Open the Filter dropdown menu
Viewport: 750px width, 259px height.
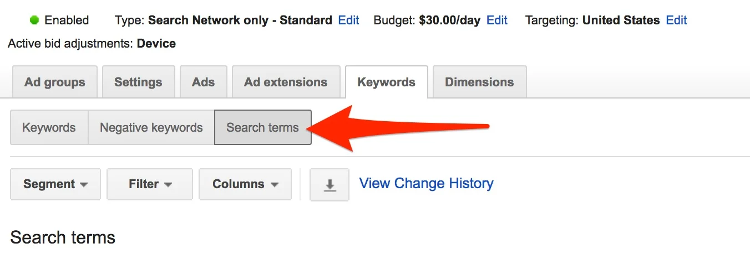click(x=150, y=184)
